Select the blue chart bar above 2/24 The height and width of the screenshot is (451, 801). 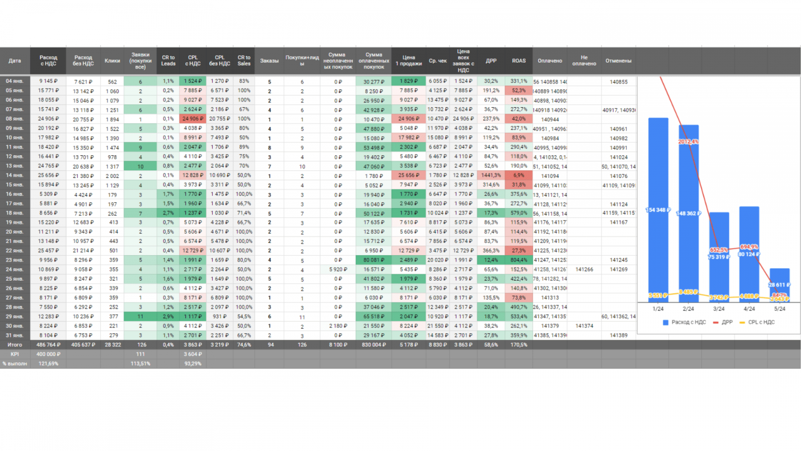click(x=688, y=213)
